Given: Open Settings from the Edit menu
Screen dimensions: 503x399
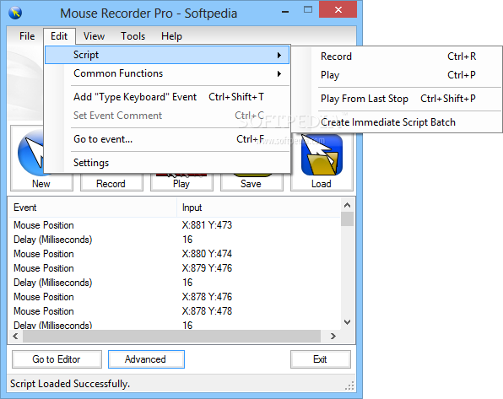Looking at the screenshot, I should 167,163.
